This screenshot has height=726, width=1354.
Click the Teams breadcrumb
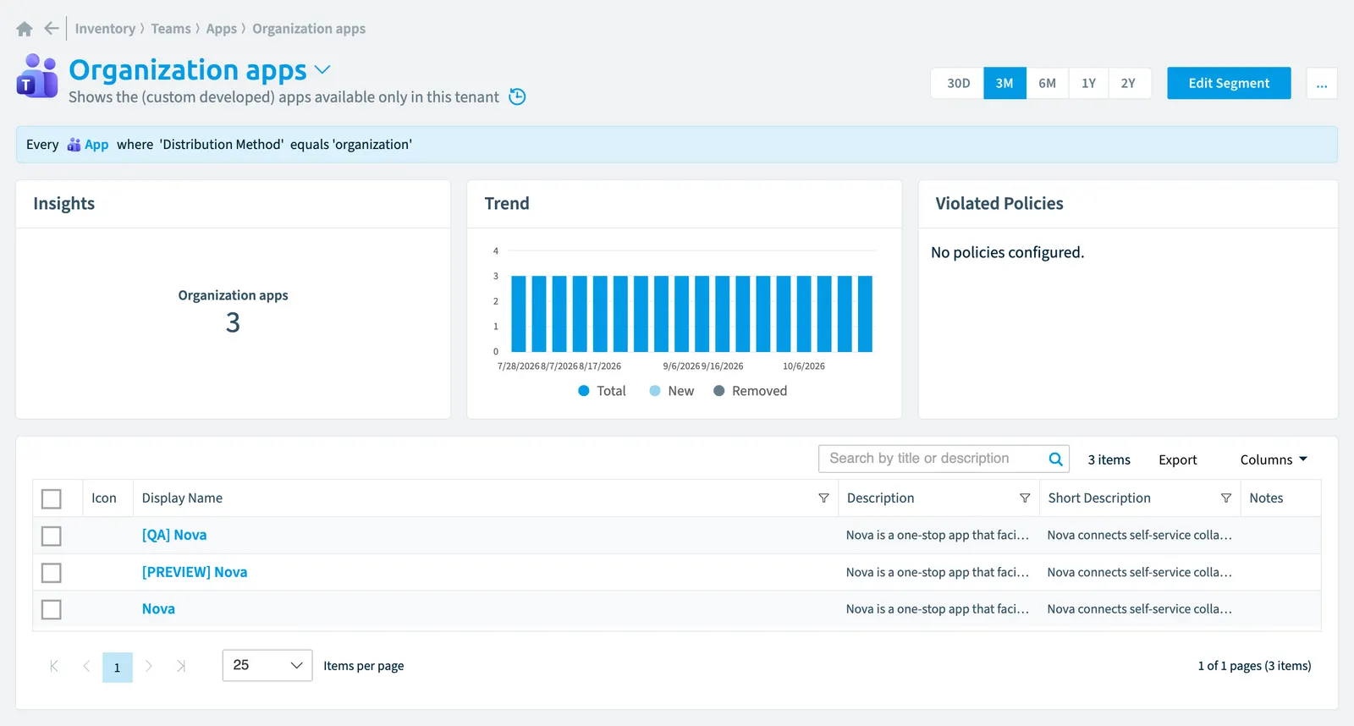tap(171, 29)
